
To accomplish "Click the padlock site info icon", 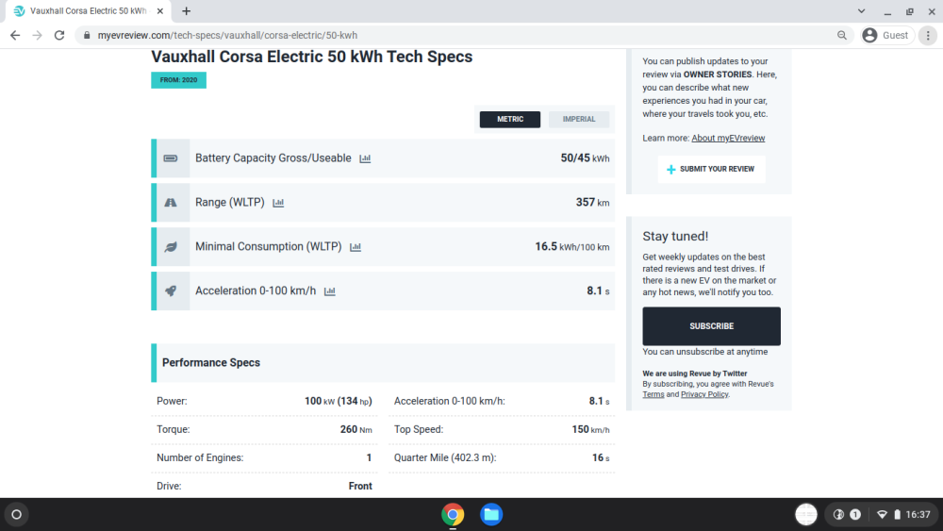I will point(87,36).
